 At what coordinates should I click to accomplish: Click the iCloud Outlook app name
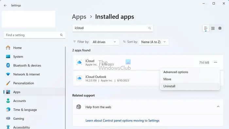[96, 77]
